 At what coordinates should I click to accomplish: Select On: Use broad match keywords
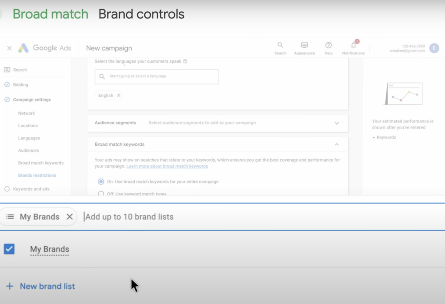click(x=101, y=182)
